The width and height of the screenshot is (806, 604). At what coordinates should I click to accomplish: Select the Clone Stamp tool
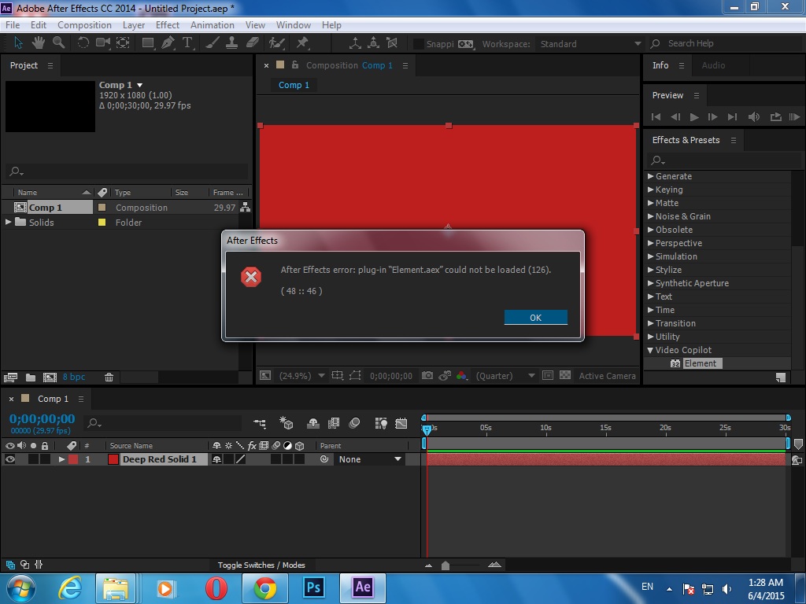(x=232, y=43)
